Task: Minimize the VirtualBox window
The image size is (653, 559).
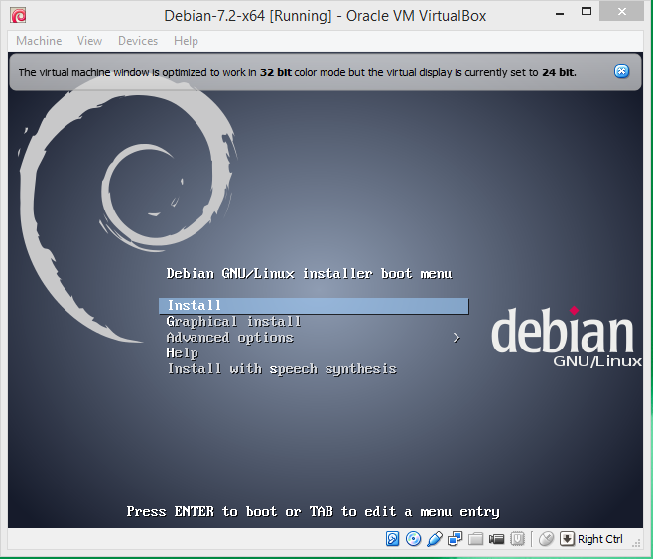Action: [x=560, y=13]
